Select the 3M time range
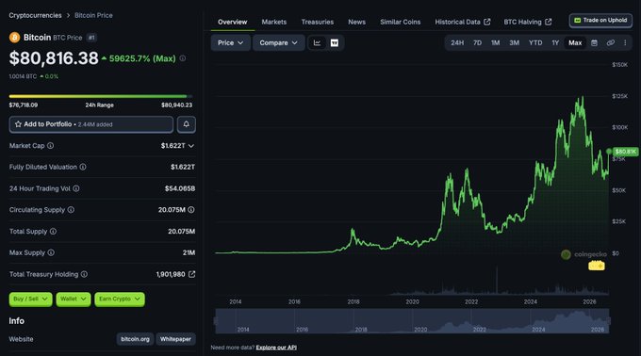This screenshot has width=641, height=356. [x=514, y=43]
